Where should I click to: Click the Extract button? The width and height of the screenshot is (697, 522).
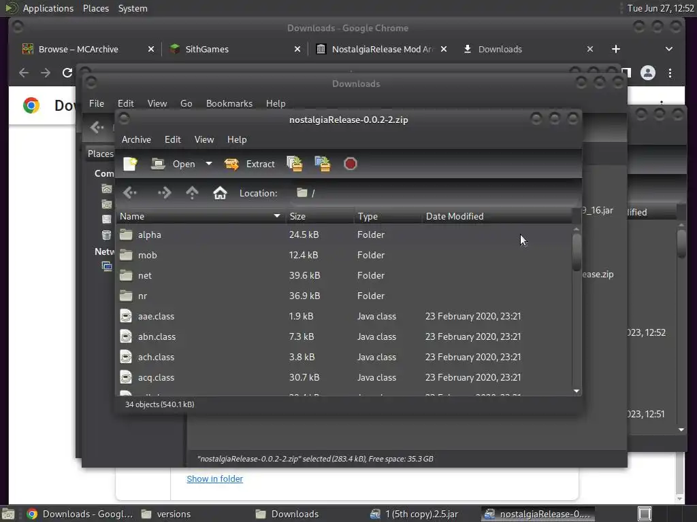click(249, 164)
